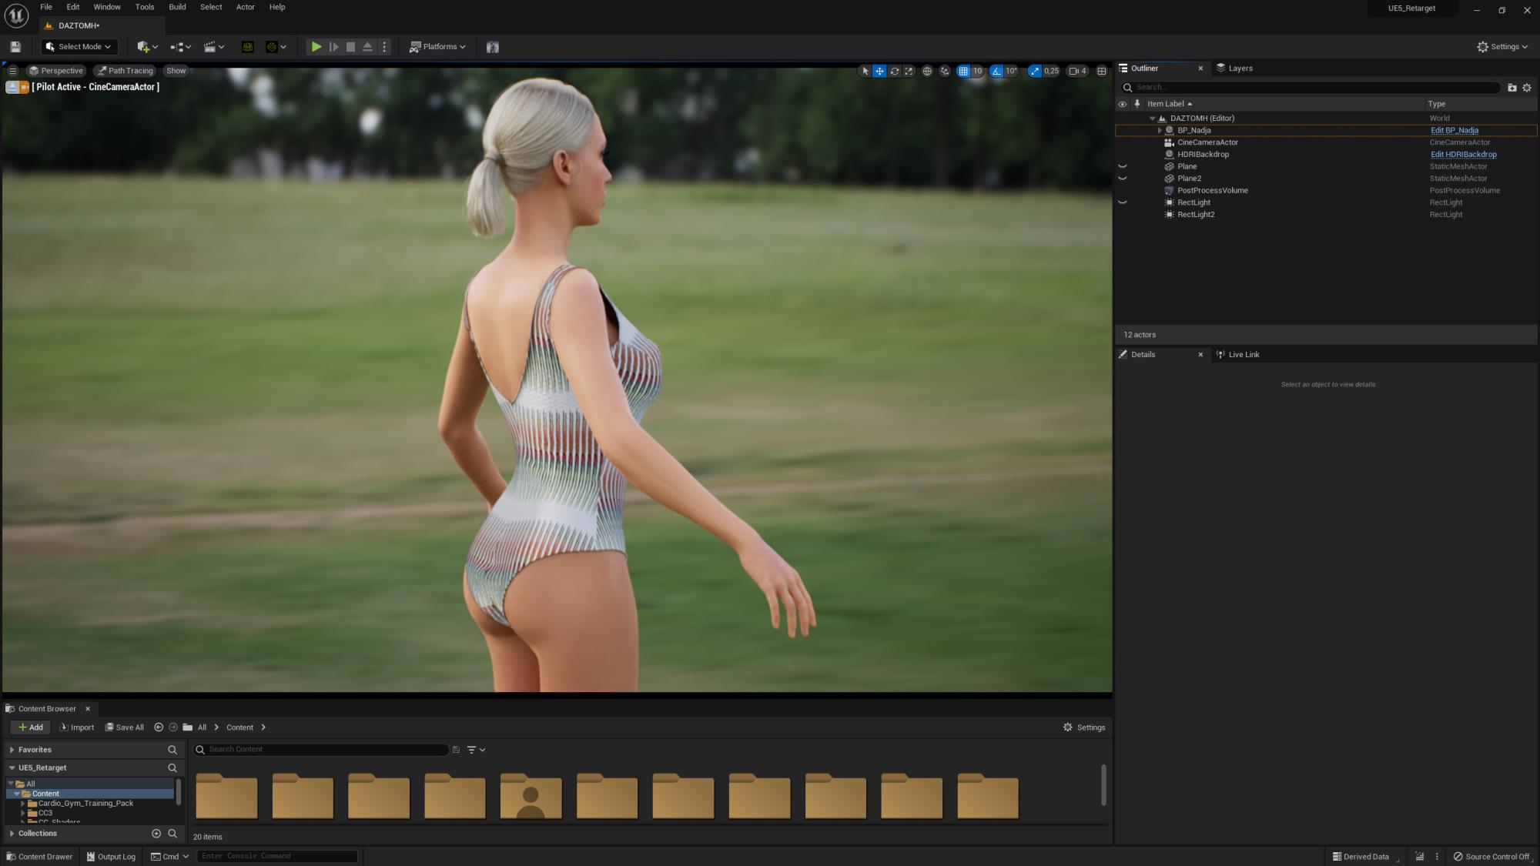The width and height of the screenshot is (1540, 866).
Task: Expand the BP_Nadja tree item
Action: 1160,131
